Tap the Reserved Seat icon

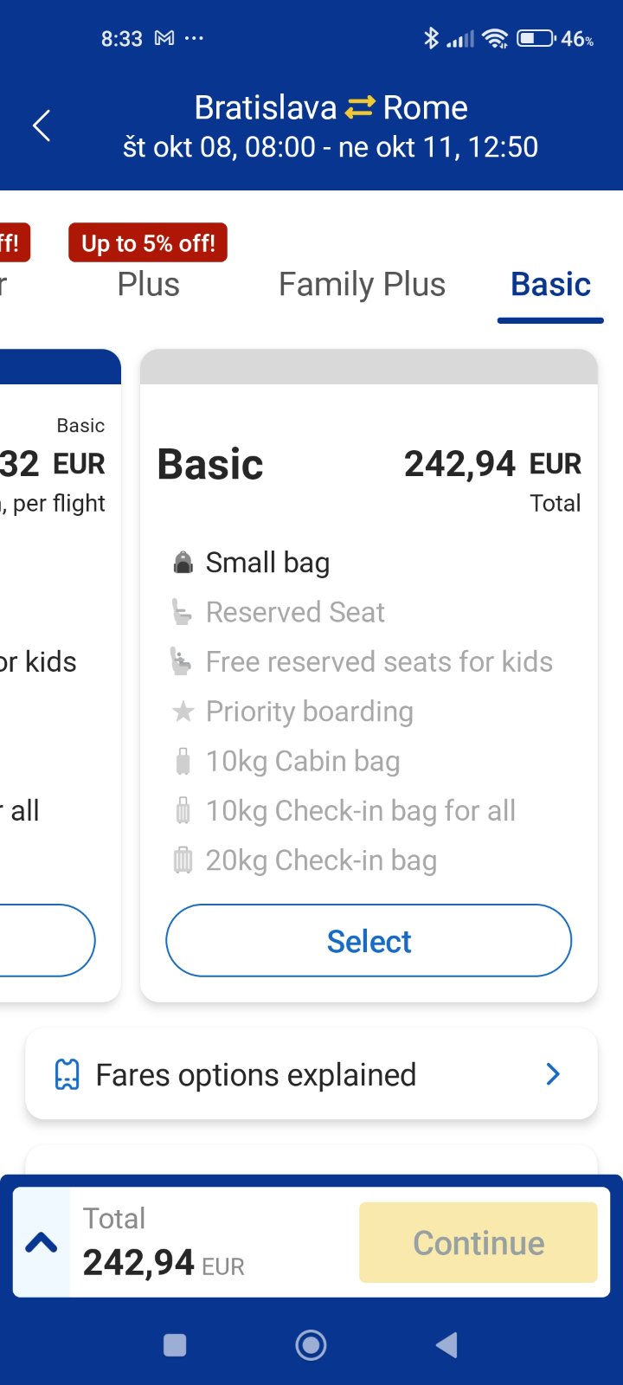tap(182, 612)
